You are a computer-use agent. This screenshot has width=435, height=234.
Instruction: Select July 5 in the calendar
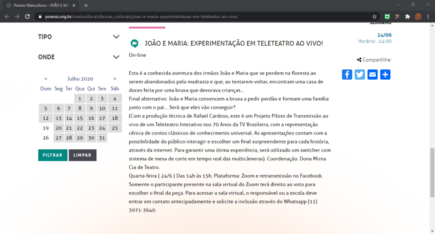click(46, 108)
